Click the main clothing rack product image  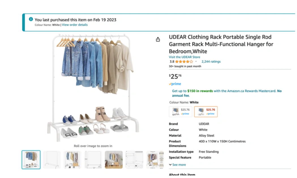click(93, 88)
